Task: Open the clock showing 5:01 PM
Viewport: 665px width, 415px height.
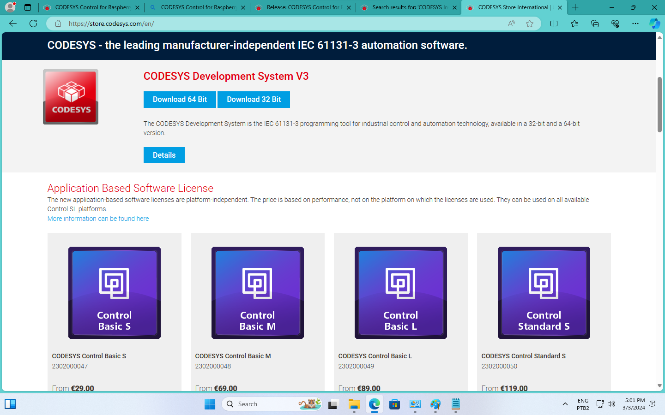Action: click(x=634, y=404)
